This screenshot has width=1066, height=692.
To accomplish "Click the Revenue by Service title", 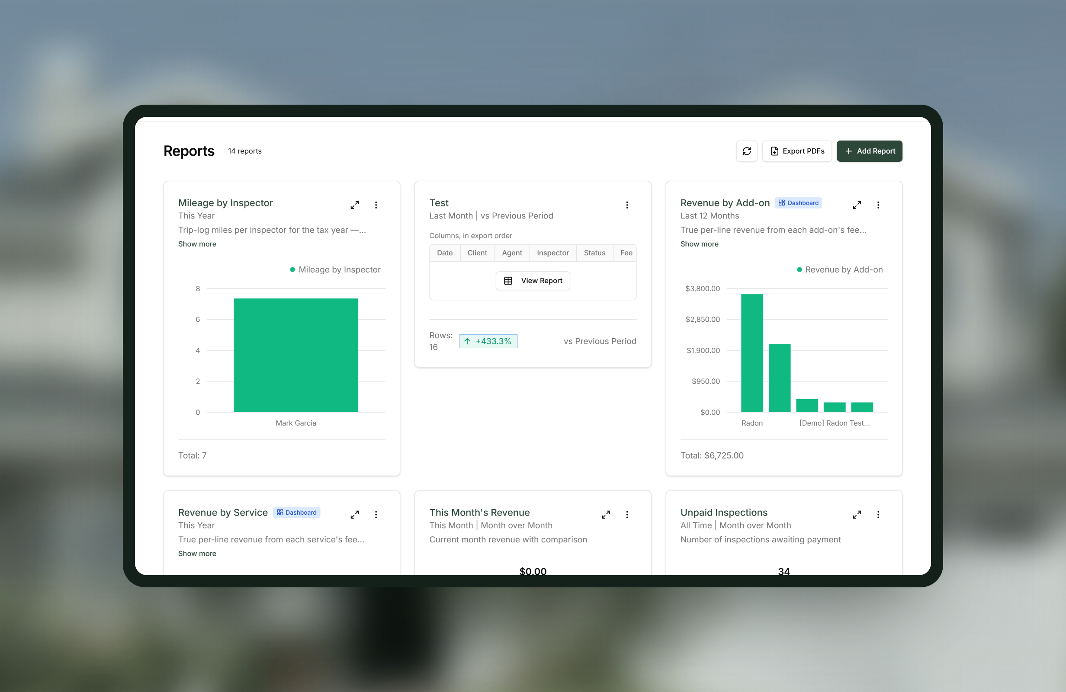I will [x=223, y=513].
